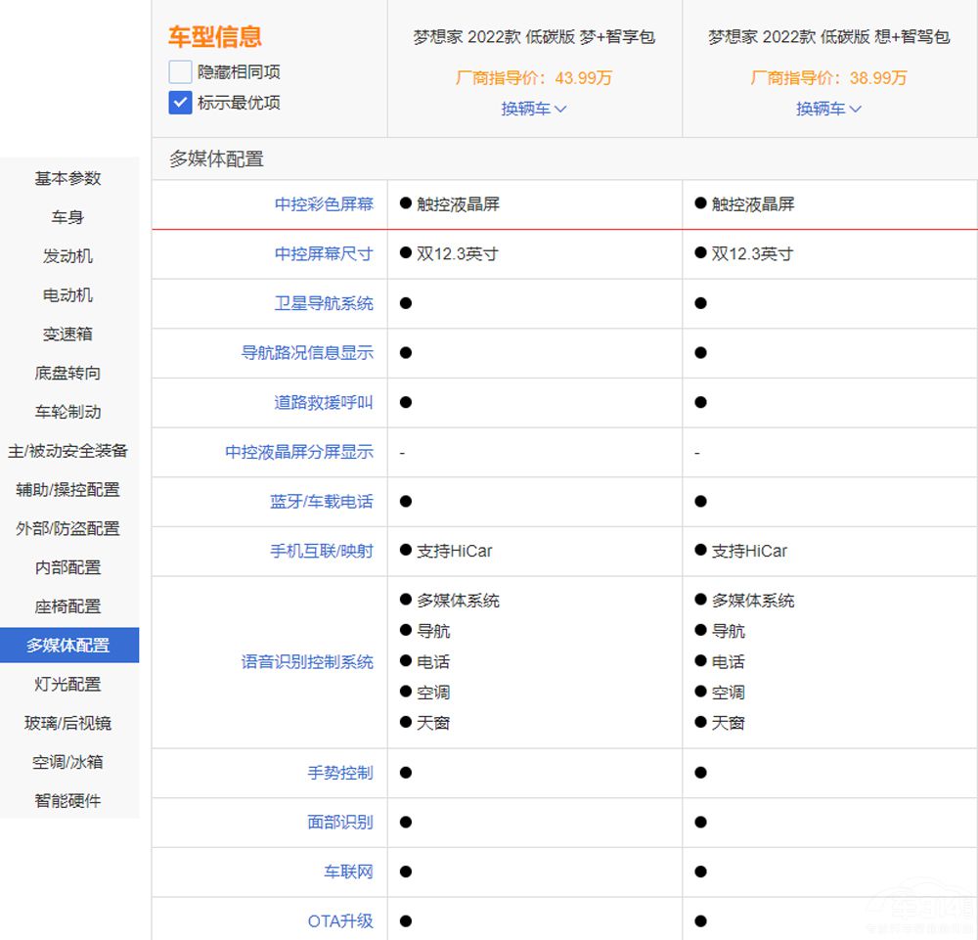Click the 中控彩色屏幕 parameter link
978x940 pixels.
tap(324, 204)
